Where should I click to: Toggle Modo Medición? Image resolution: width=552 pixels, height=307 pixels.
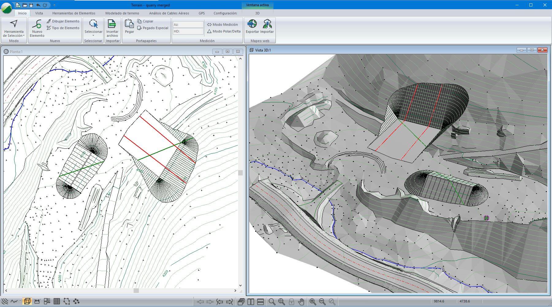pyautogui.click(x=222, y=25)
